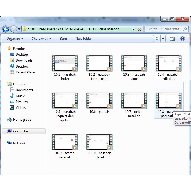Select the Music library icon
The height and width of the screenshot is (191, 191).
pos(12,96)
